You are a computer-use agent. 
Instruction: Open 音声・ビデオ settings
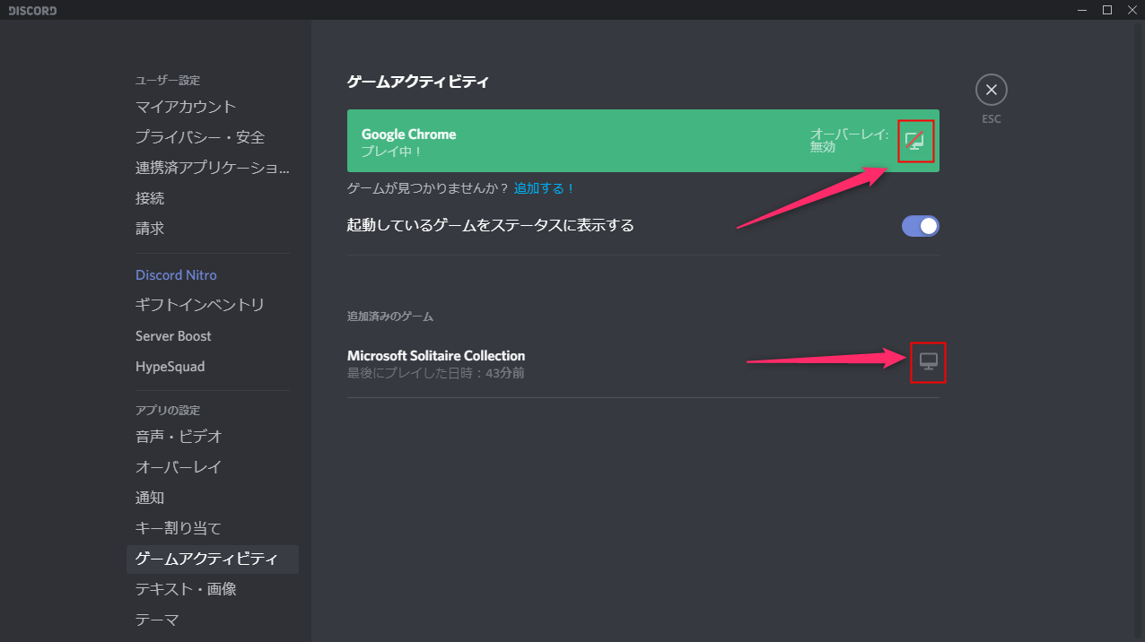pos(179,437)
